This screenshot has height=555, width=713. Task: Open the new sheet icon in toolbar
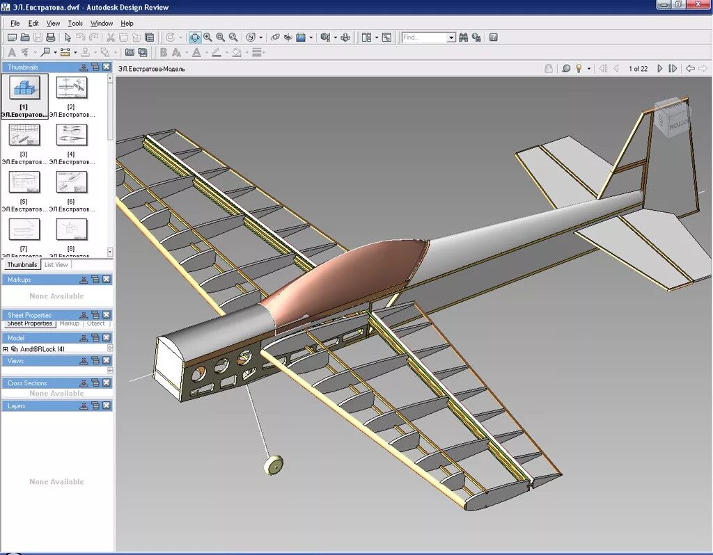pos(13,38)
